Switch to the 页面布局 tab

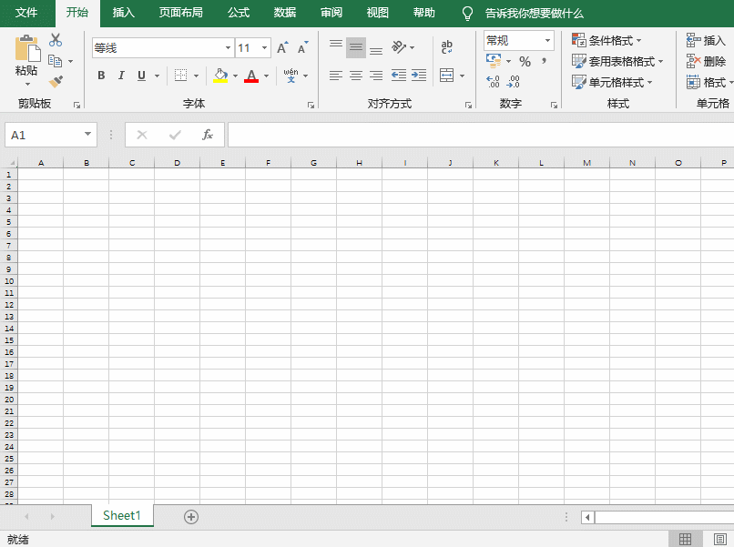tap(180, 13)
